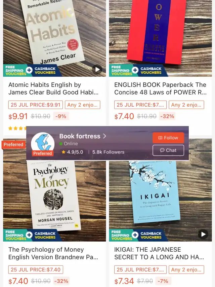Open Book fortress dolphin shop avatar
215x287 pixels.
(x=43, y=144)
